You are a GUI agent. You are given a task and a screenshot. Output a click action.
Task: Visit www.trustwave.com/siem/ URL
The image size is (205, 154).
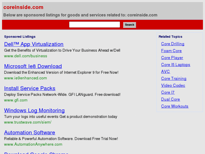28,122
